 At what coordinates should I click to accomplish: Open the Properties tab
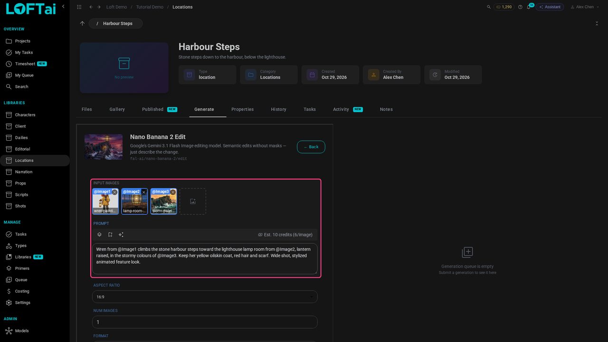click(x=243, y=109)
